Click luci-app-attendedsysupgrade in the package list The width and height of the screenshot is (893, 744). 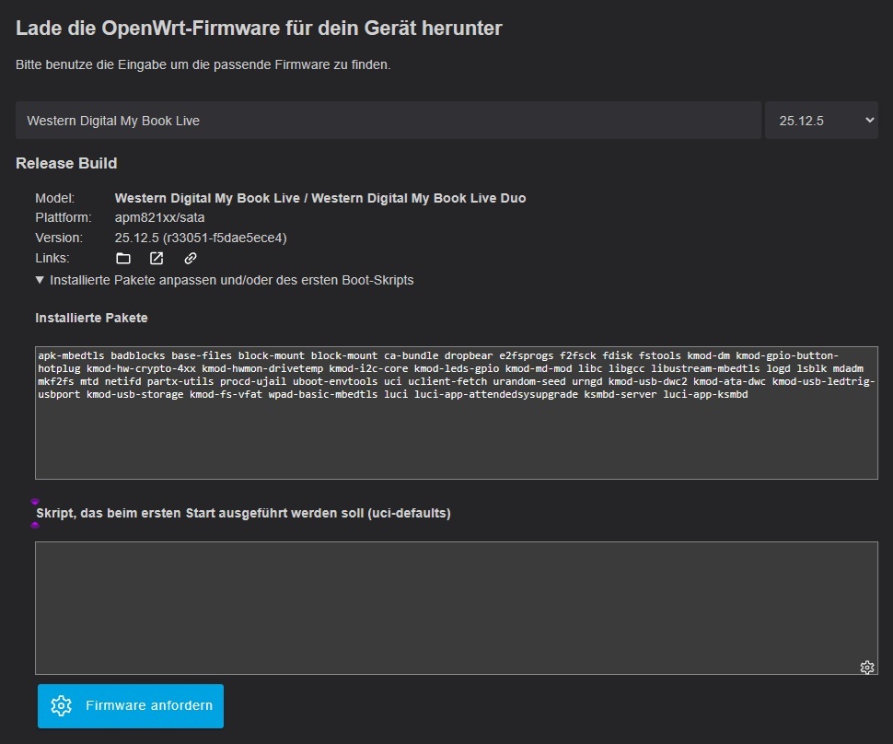[x=496, y=394]
